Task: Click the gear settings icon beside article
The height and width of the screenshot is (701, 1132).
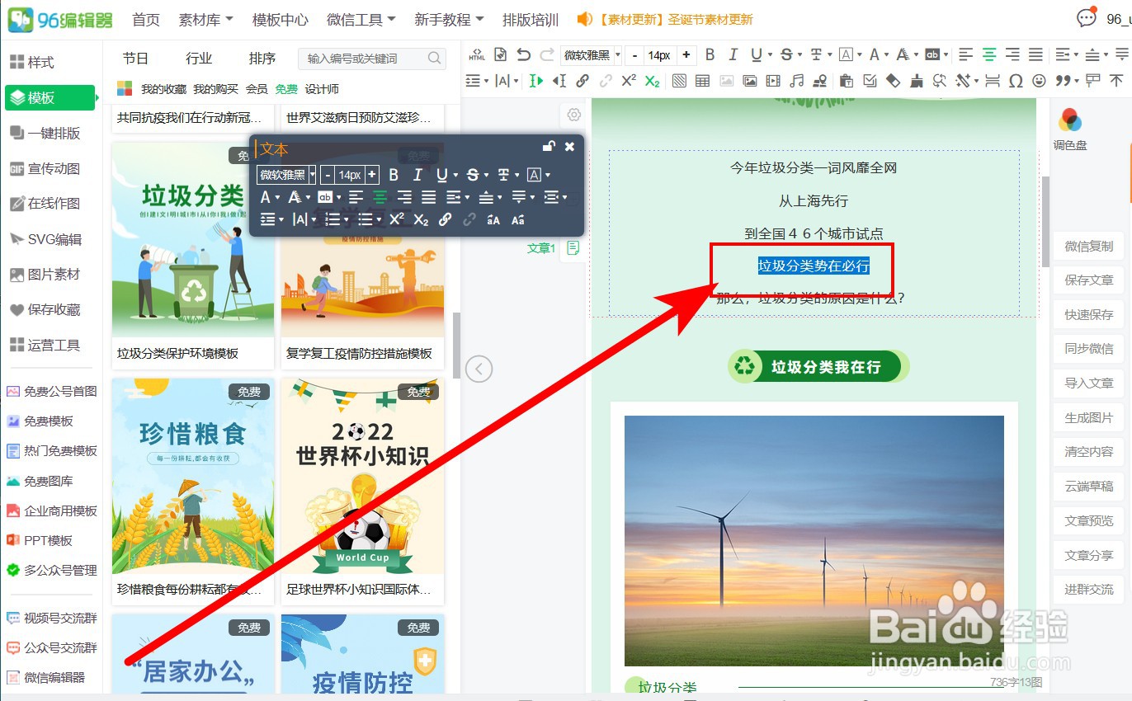Action: point(574,115)
